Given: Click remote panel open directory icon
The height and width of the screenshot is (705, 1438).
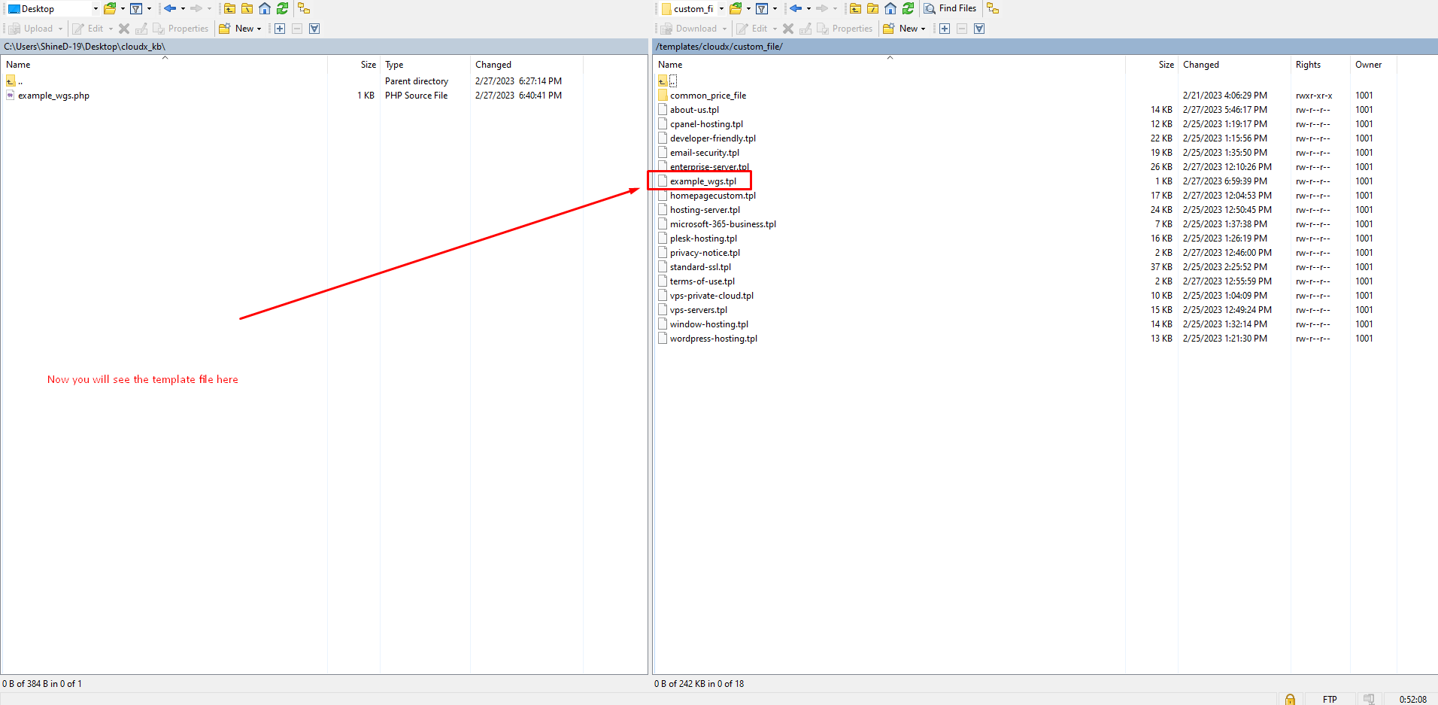Looking at the screenshot, I should click(x=736, y=8).
